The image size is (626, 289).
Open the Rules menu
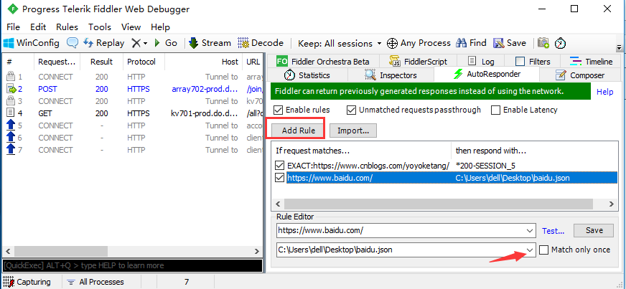(67, 27)
